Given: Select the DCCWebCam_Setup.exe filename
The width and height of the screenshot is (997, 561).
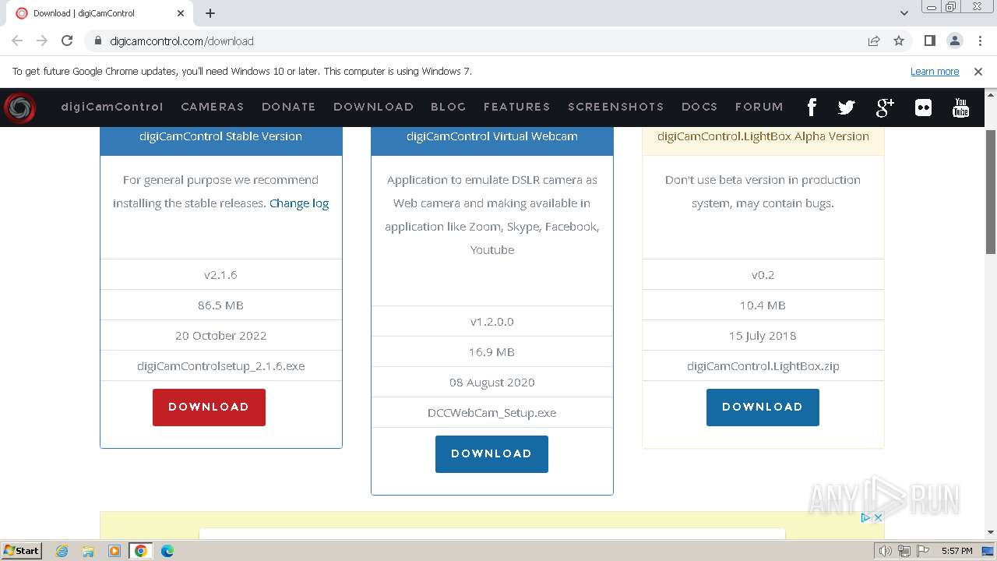Looking at the screenshot, I should pos(492,413).
